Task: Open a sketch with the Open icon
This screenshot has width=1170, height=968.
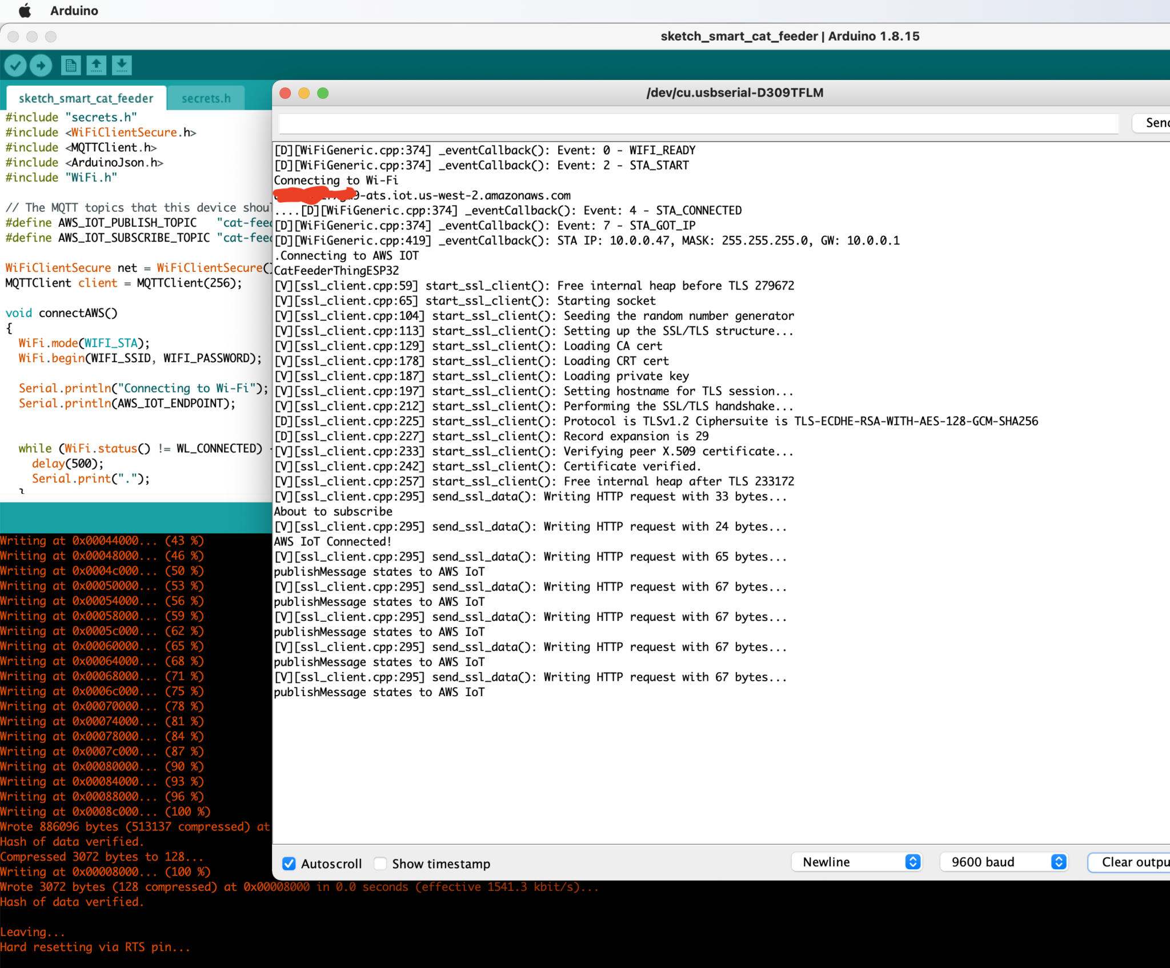Action: coord(97,66)
